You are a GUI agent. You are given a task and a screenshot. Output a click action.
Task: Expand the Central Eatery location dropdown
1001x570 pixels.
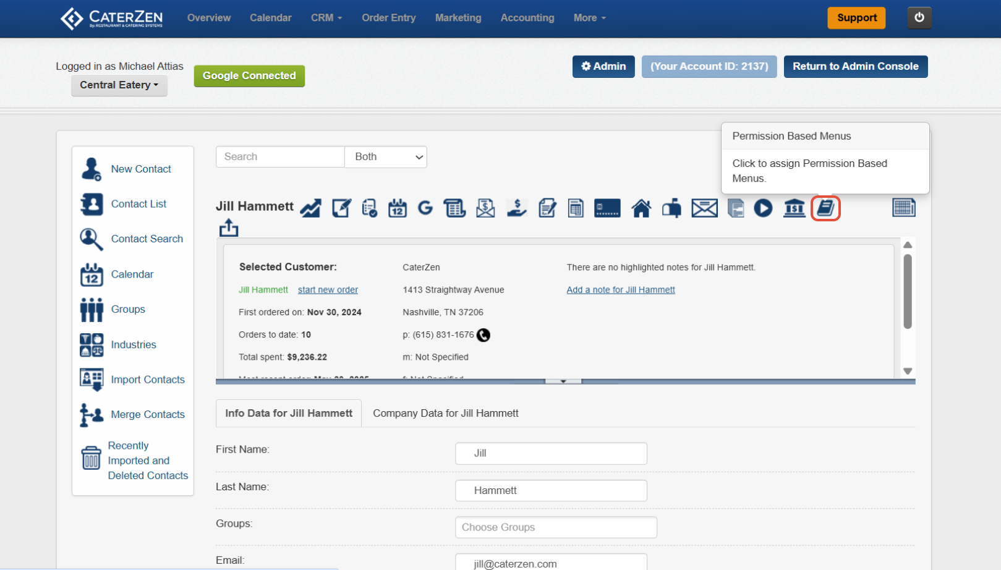(119, 85)
